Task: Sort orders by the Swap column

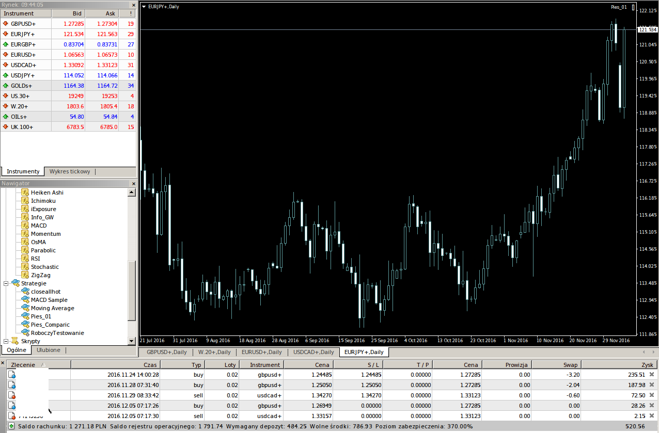Action: pyautogui.click(x=556, y=364)
